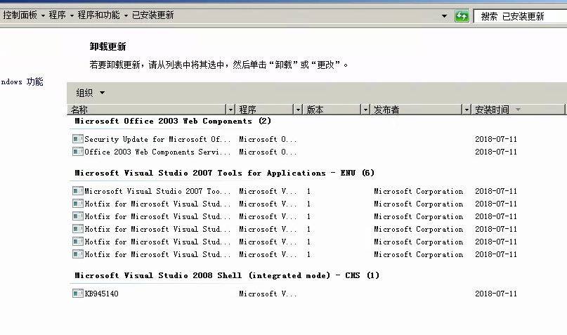
Task: Select Office 2003 Web Components Servi... entry
Action: (x=157, y=152)
